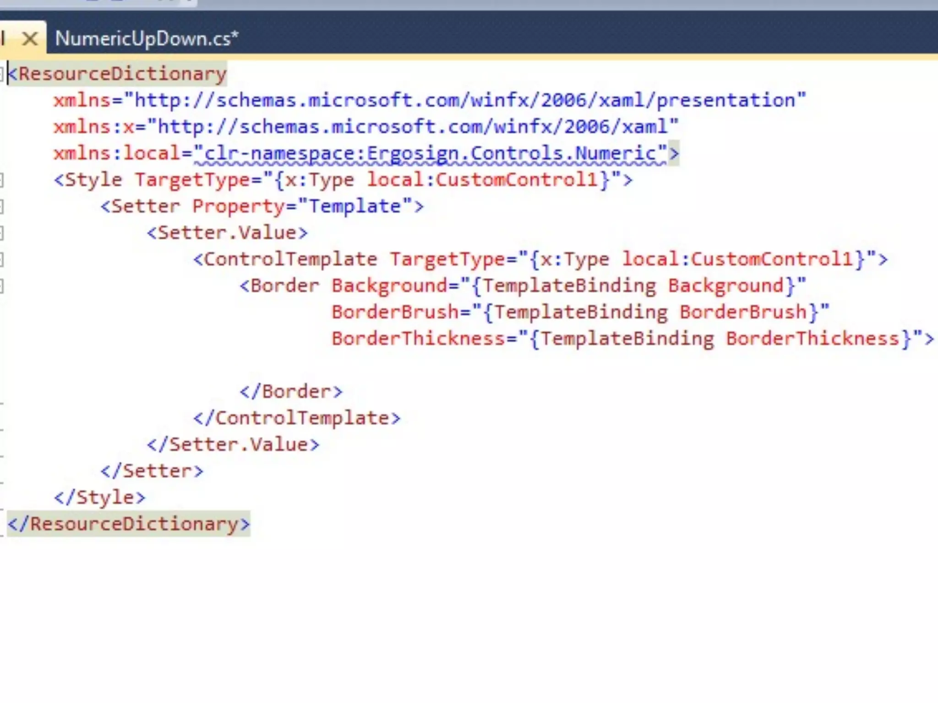This screenshot has height=703, width=938.
Task: Collapse the ResourceDictionary outlining node
Action: pos(1,74)
